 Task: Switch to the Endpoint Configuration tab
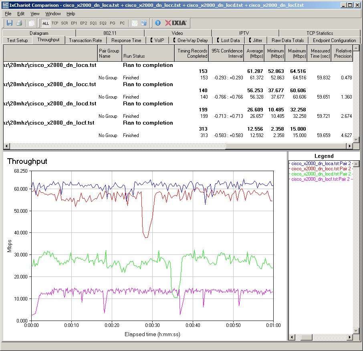pos(334,40)
